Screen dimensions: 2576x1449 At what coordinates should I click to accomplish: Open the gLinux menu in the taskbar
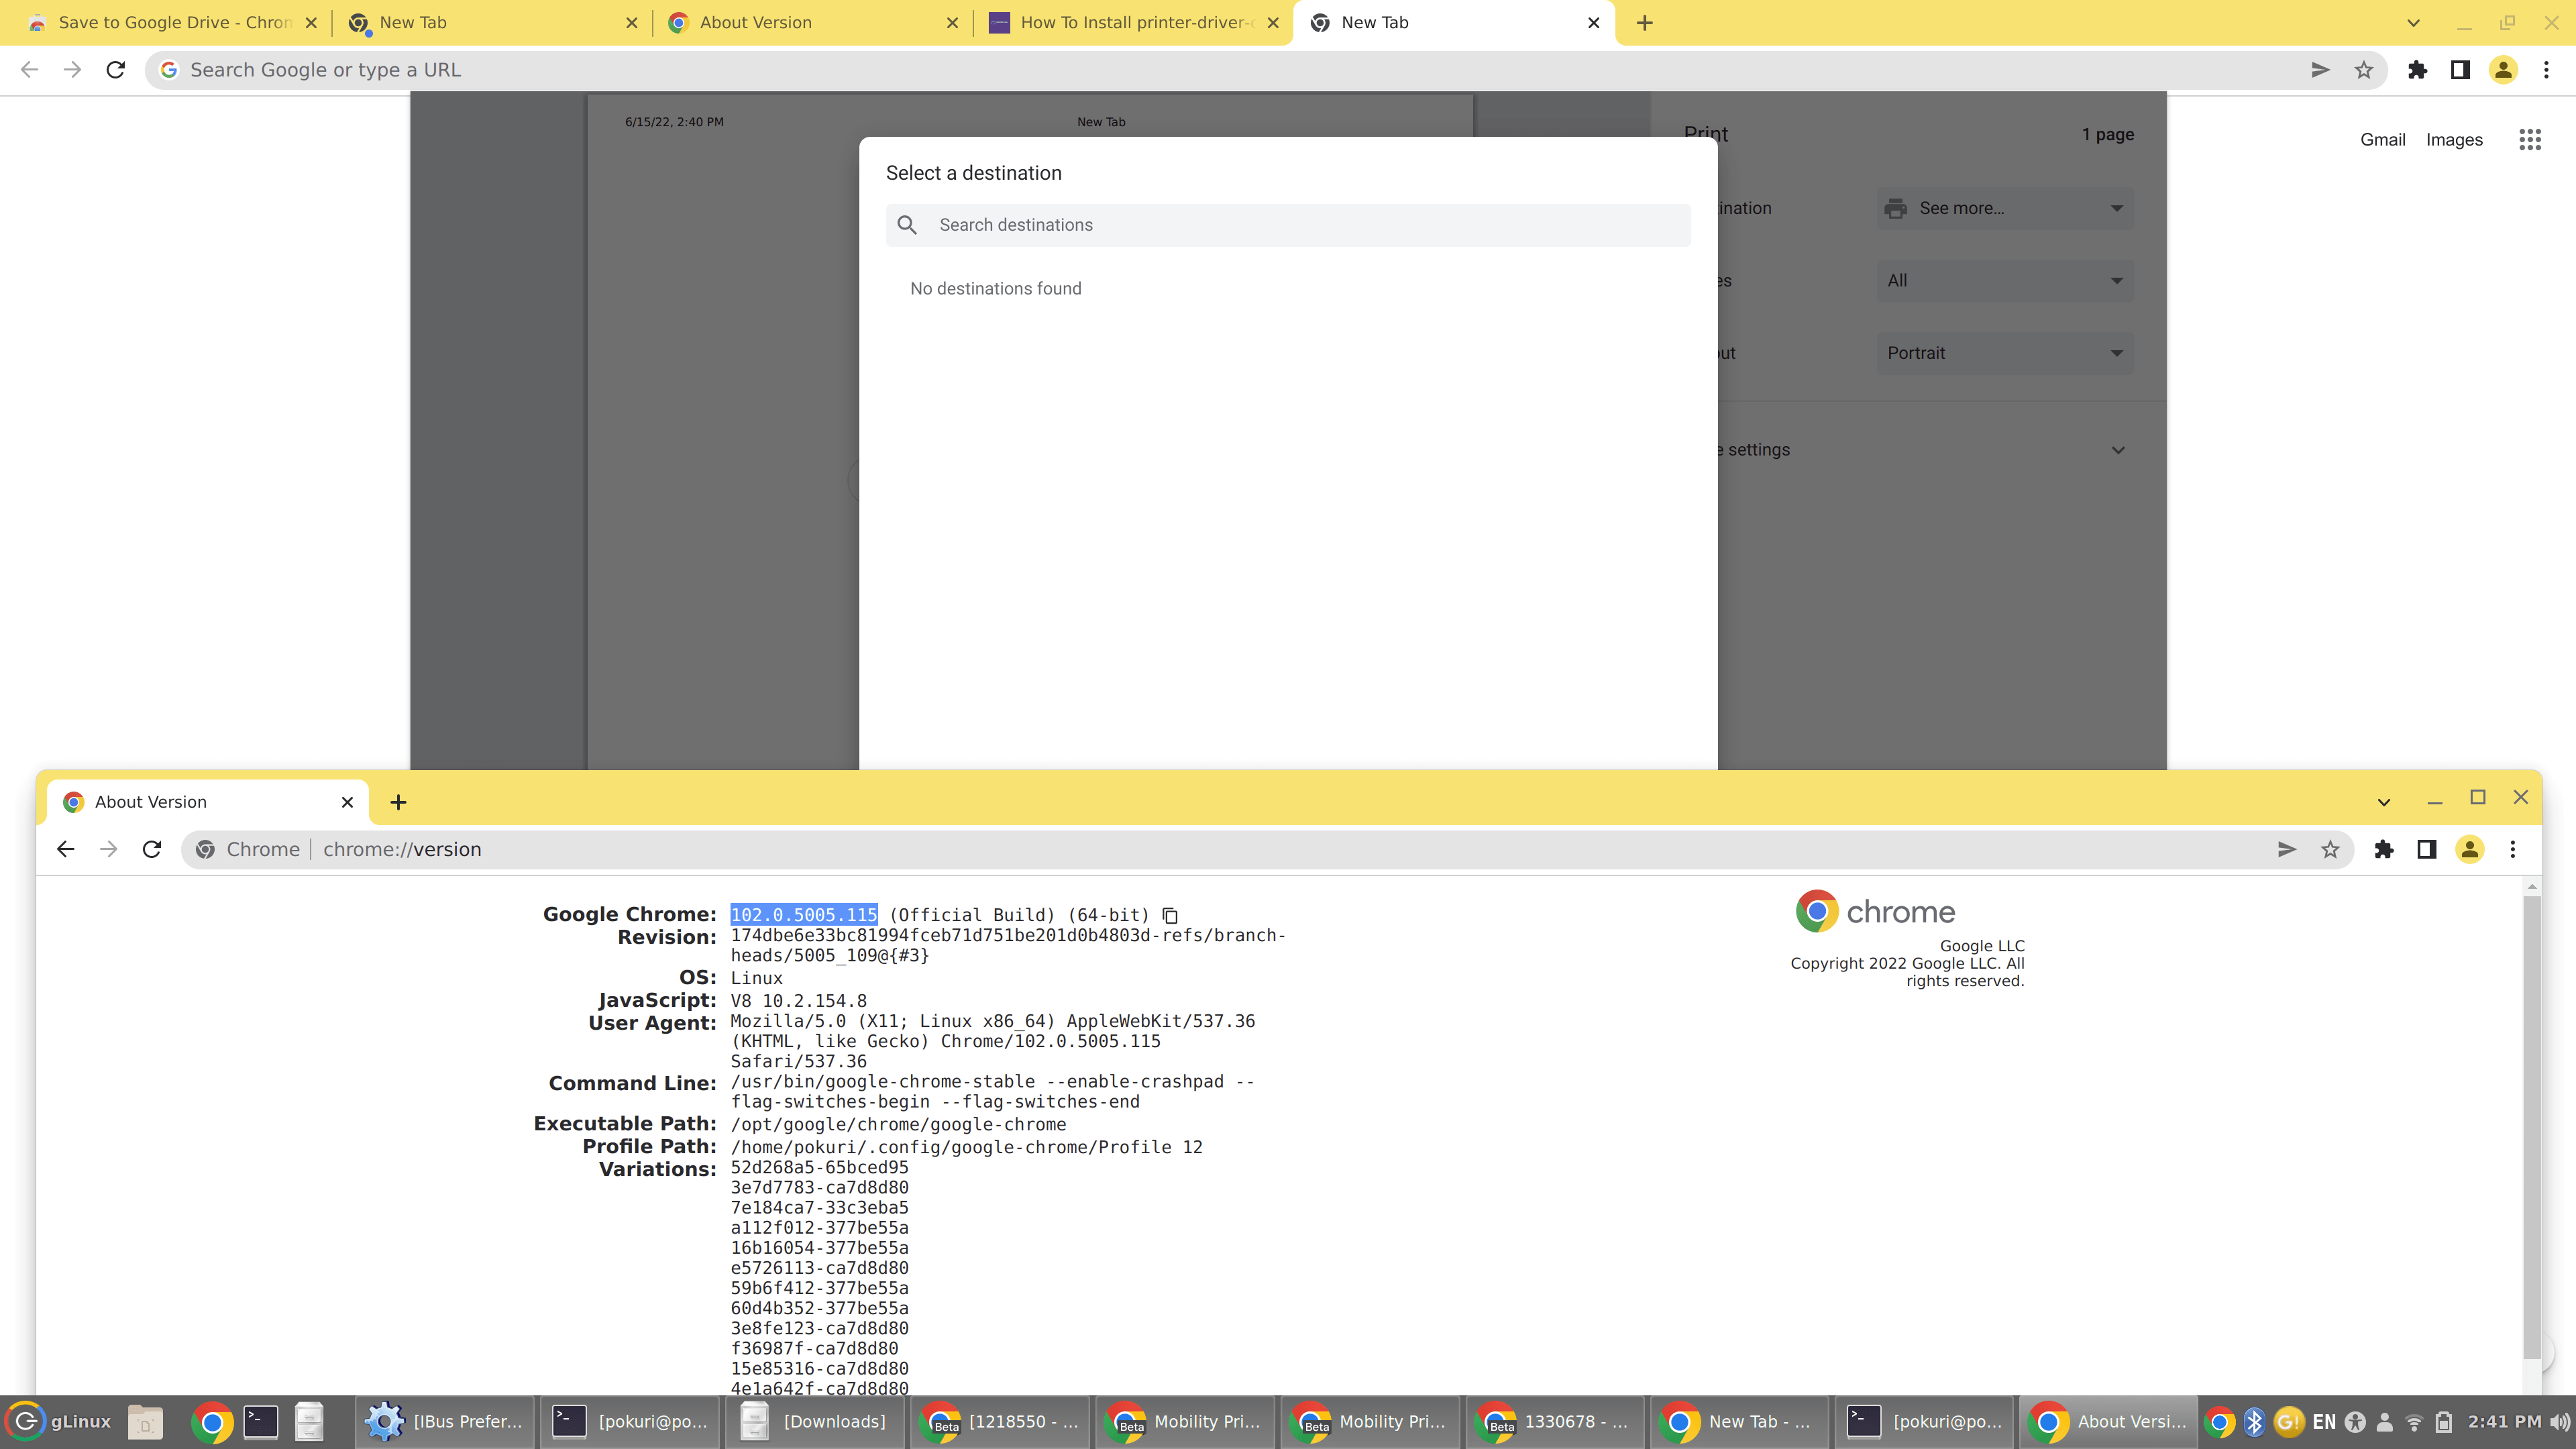[x=59, y=1421]
